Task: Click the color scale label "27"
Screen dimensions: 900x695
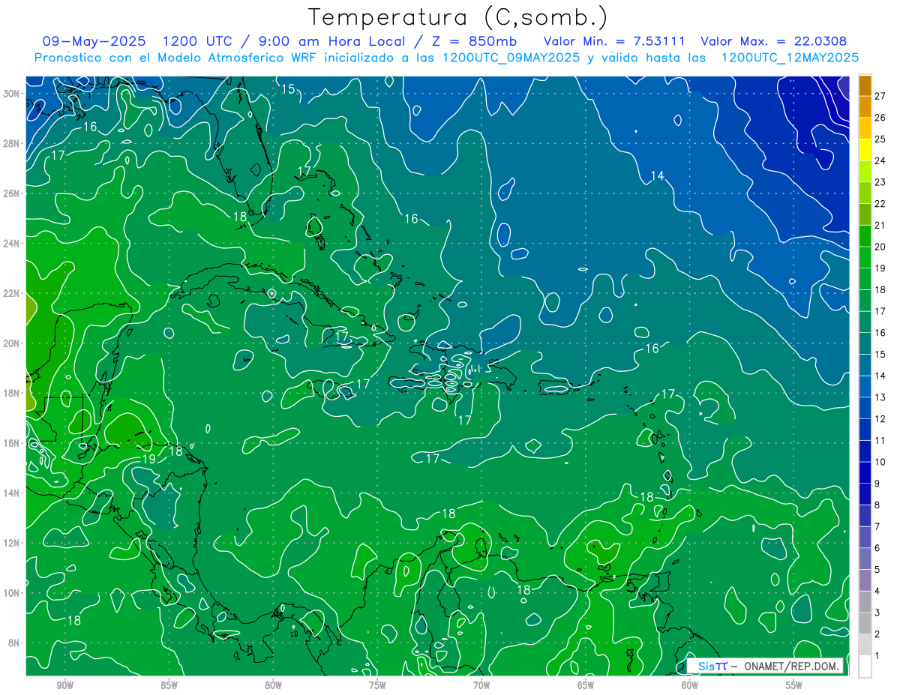Action: click(x=880, y=95)
